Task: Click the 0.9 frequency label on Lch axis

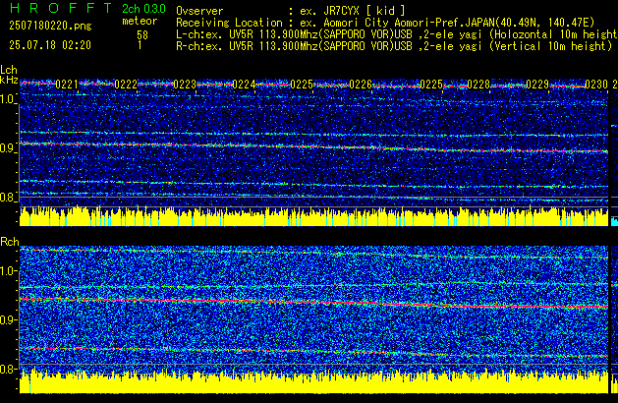Action: point(8,148)
